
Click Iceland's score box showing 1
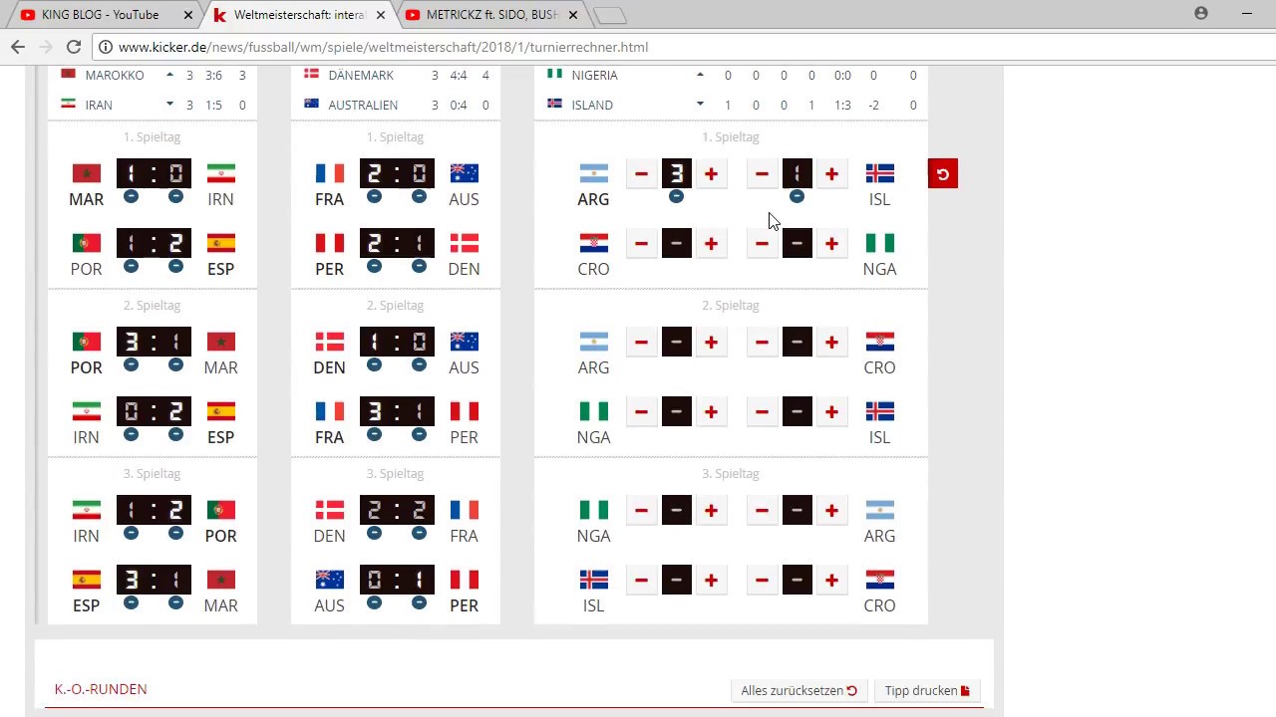click(x=797, y=174)
